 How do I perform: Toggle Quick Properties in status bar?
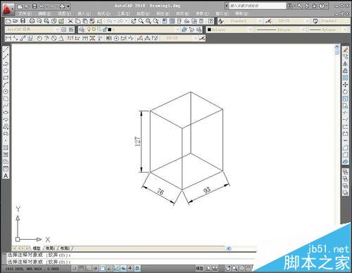137,268
